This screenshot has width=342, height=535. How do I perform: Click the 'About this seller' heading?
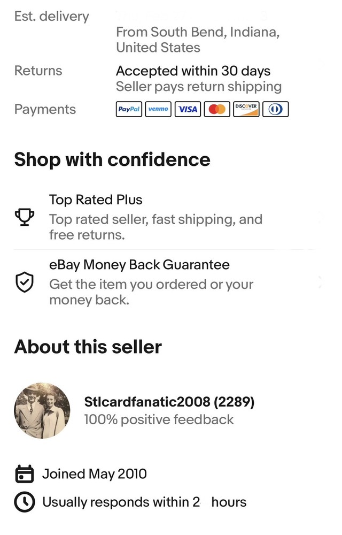88,347
